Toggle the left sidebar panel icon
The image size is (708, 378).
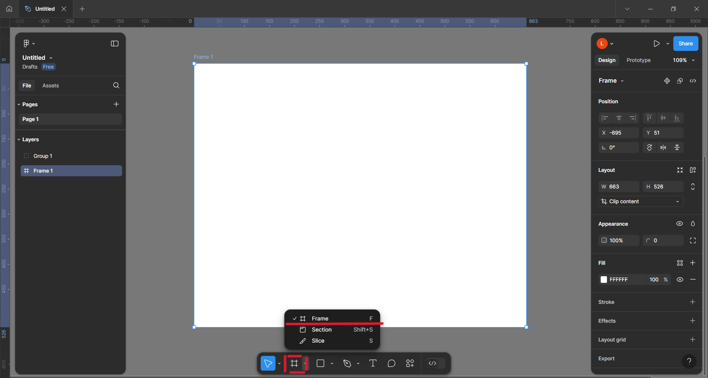pyautogui.click(x=115, y=44)
